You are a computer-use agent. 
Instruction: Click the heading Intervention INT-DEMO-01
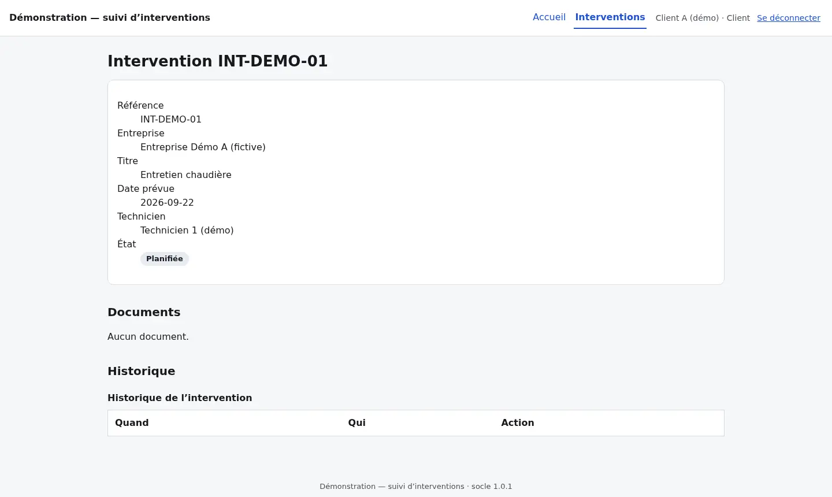pos(218,61)
